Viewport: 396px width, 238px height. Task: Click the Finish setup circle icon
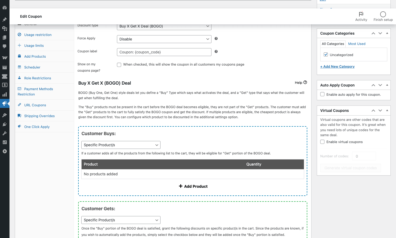point(383,14)
